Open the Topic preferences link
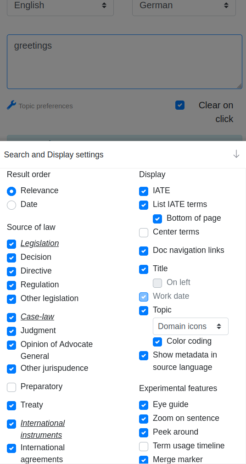 45,106
